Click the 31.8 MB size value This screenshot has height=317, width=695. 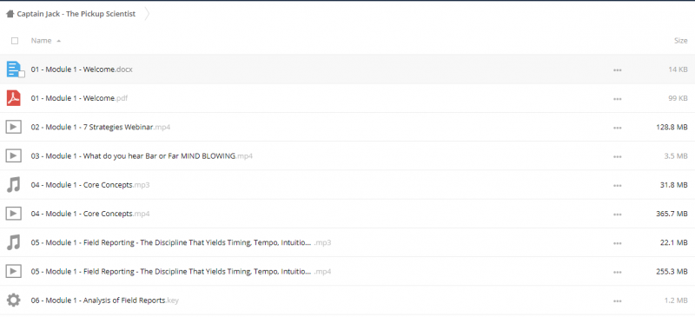tap(674, 185)
